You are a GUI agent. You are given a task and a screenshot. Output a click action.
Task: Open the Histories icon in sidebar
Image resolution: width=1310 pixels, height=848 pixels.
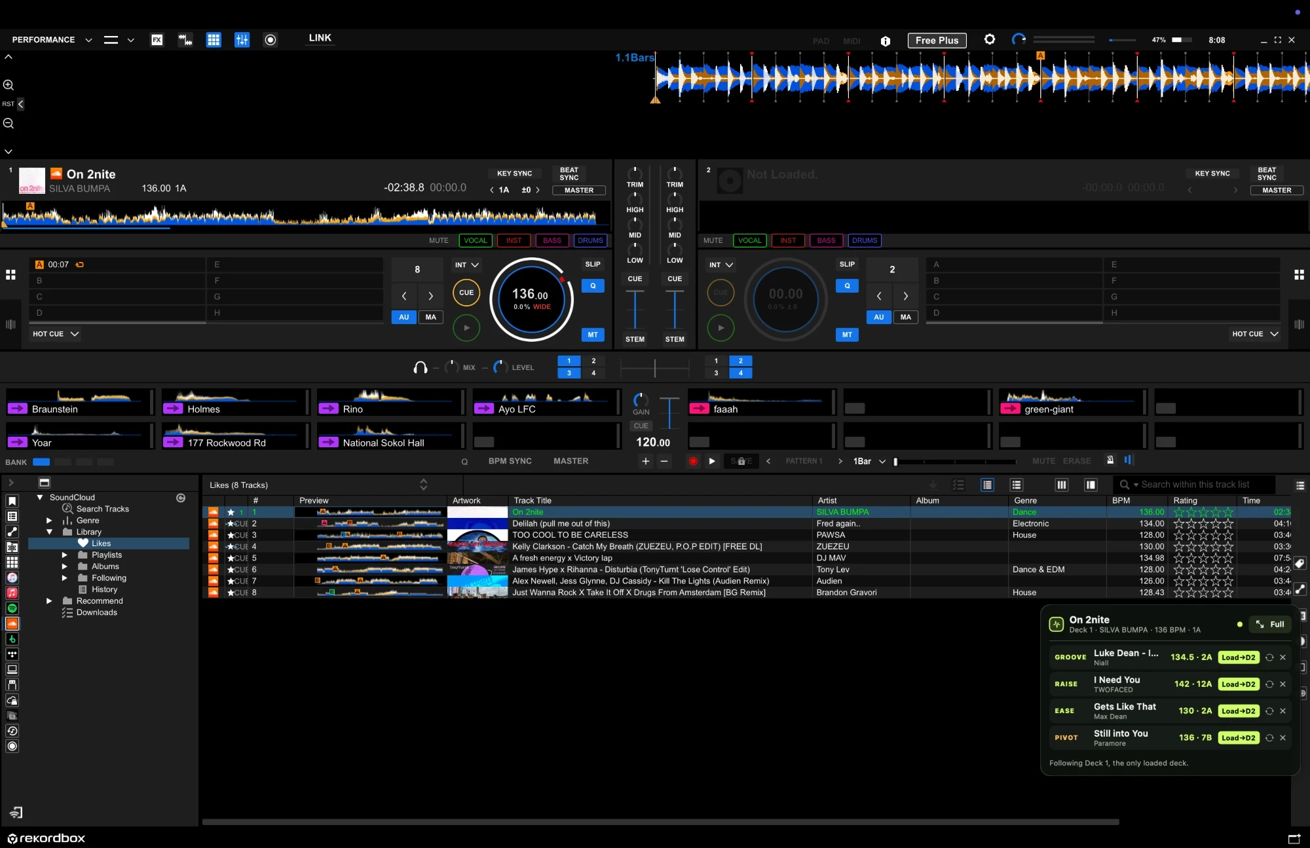pos(12,731)
